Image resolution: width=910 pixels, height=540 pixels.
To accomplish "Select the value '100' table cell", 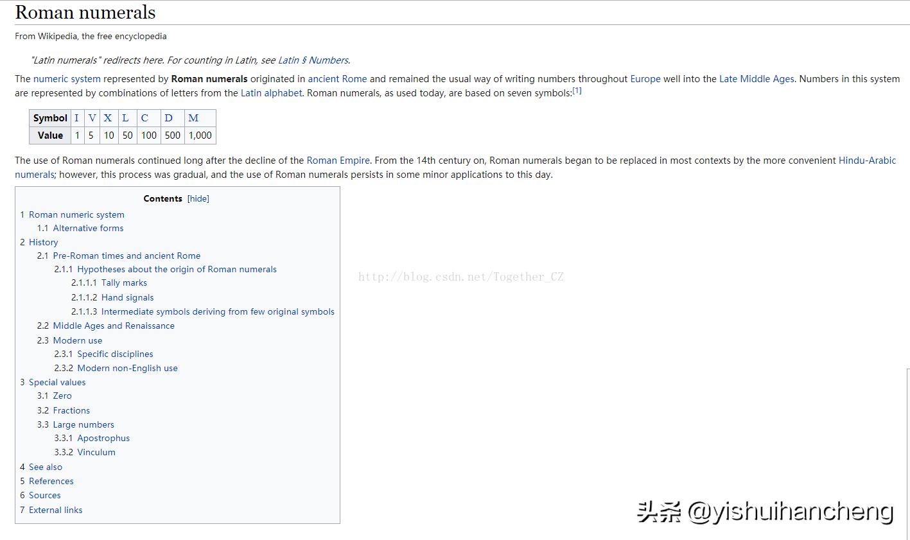I will point(149,135).
